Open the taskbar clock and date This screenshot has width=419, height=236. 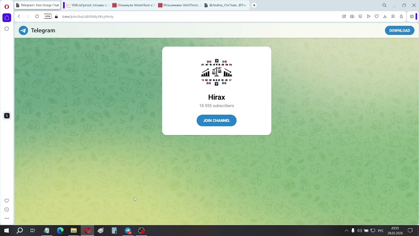(x=395, y=231)
